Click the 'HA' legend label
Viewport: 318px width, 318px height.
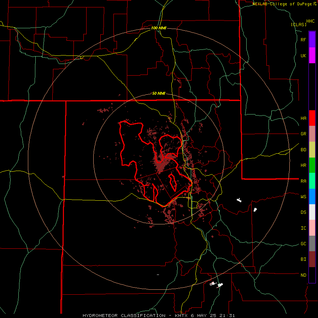[x=304, y=118]
